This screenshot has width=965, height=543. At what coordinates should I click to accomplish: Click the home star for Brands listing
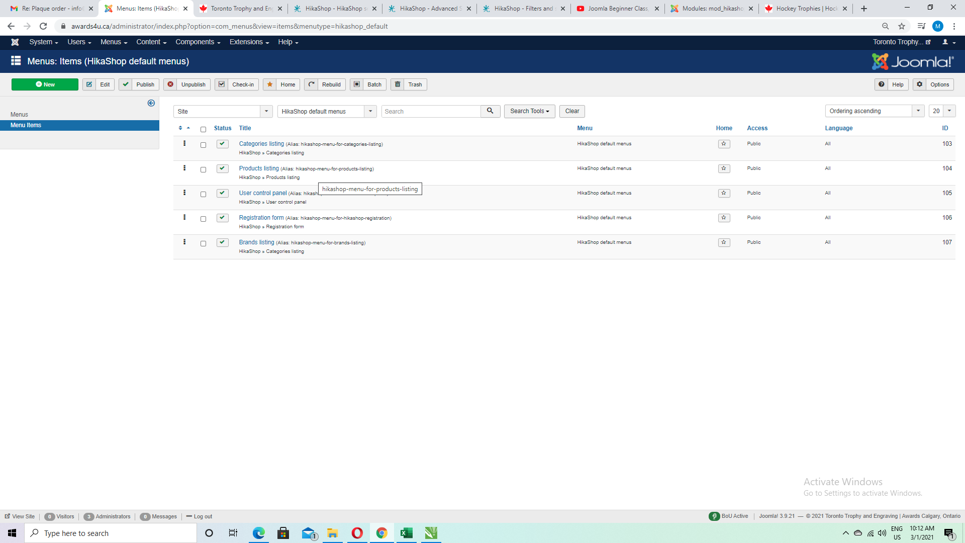[724, 242]
